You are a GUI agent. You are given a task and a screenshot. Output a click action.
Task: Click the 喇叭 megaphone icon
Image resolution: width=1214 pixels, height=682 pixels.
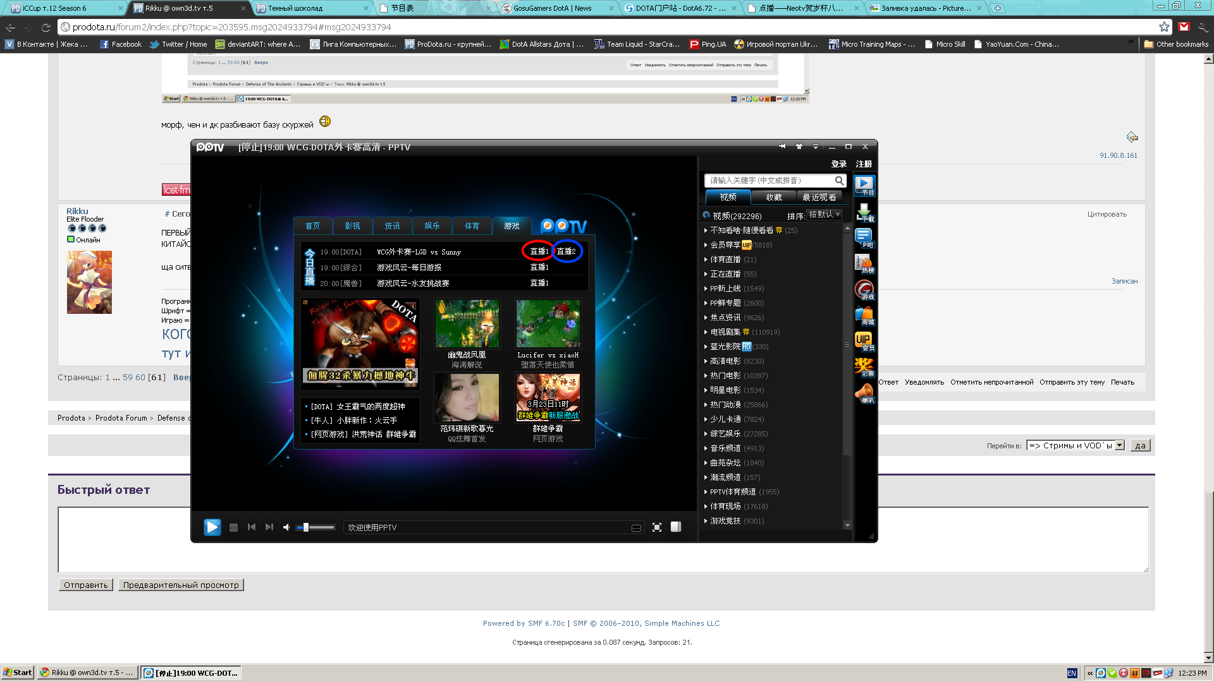(x=864, y=393)
